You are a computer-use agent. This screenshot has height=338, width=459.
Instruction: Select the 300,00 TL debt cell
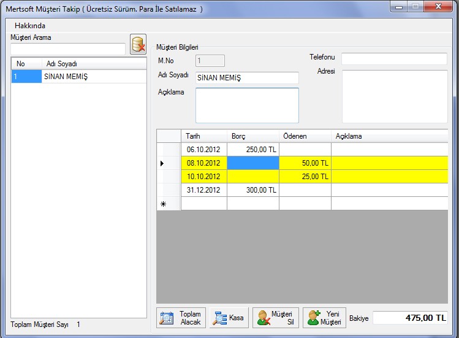click(x=253, y=190)
